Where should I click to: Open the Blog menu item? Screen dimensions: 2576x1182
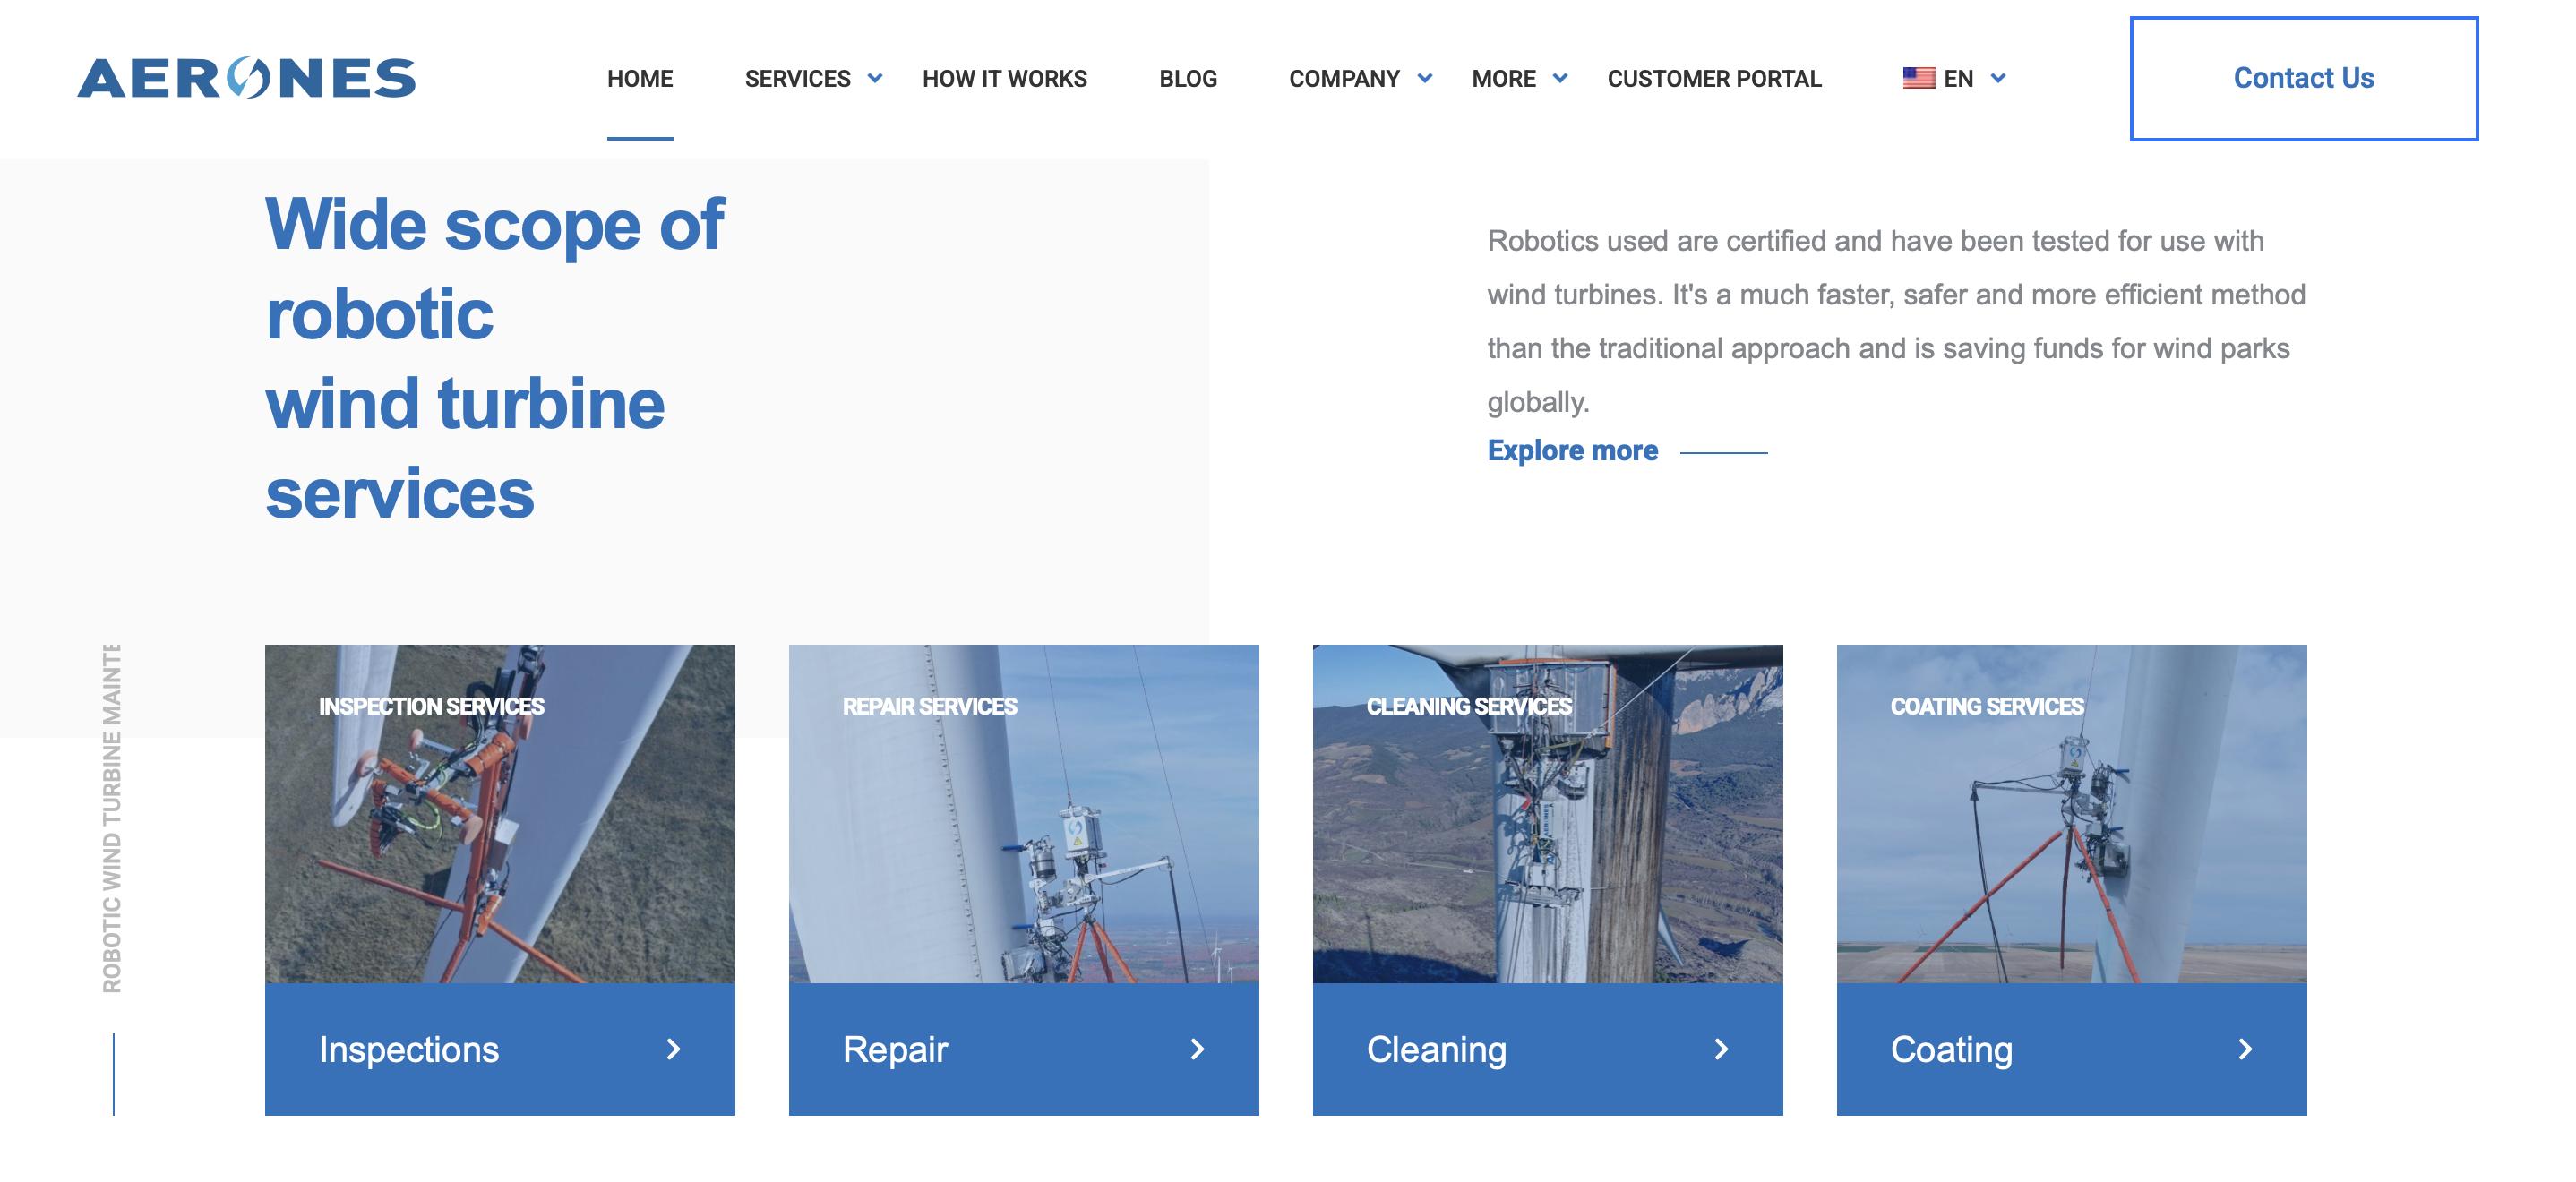tap(1188, 78)
